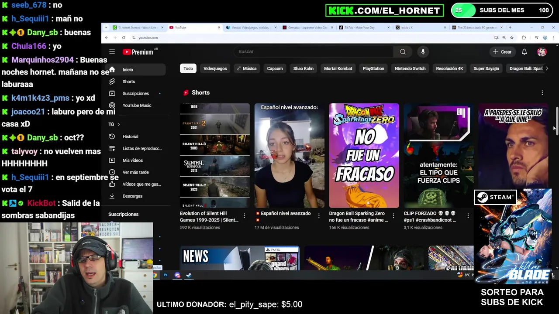
Task: Switch to the Gematsu browser tab
Action: (x=307, y=27)
